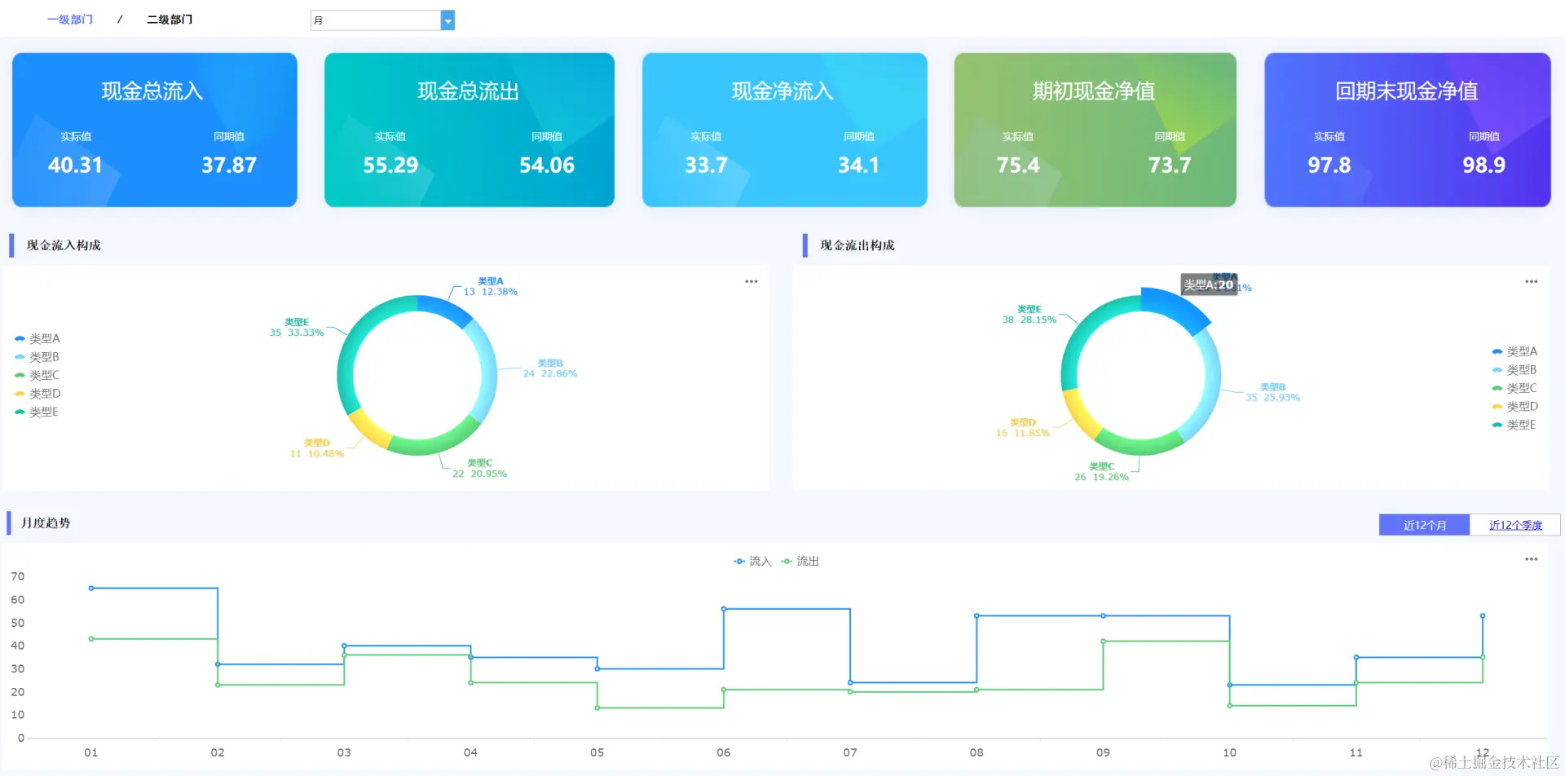Select the 近12个月 tab
The image size is (1565, 776).
[x=1423, y=525]
